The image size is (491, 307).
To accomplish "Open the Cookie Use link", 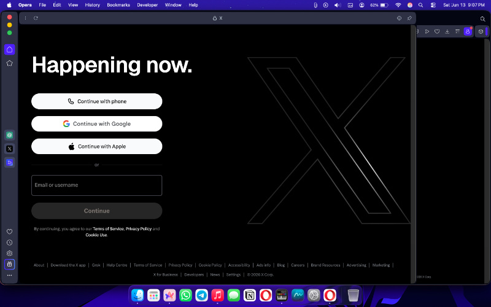I will (96, 235).
